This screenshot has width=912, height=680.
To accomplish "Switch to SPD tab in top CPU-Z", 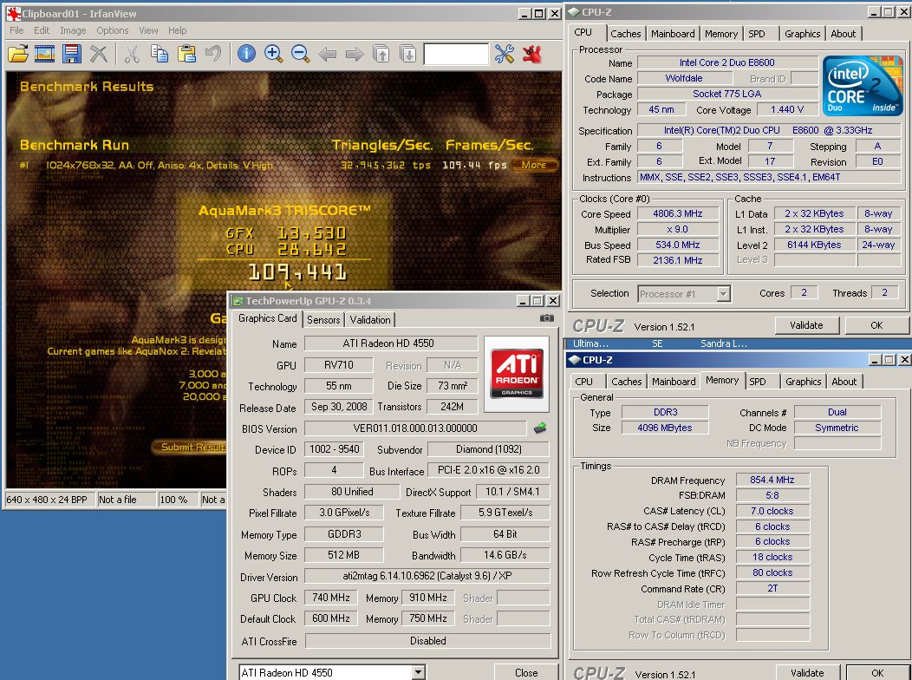I will [757, 34].
